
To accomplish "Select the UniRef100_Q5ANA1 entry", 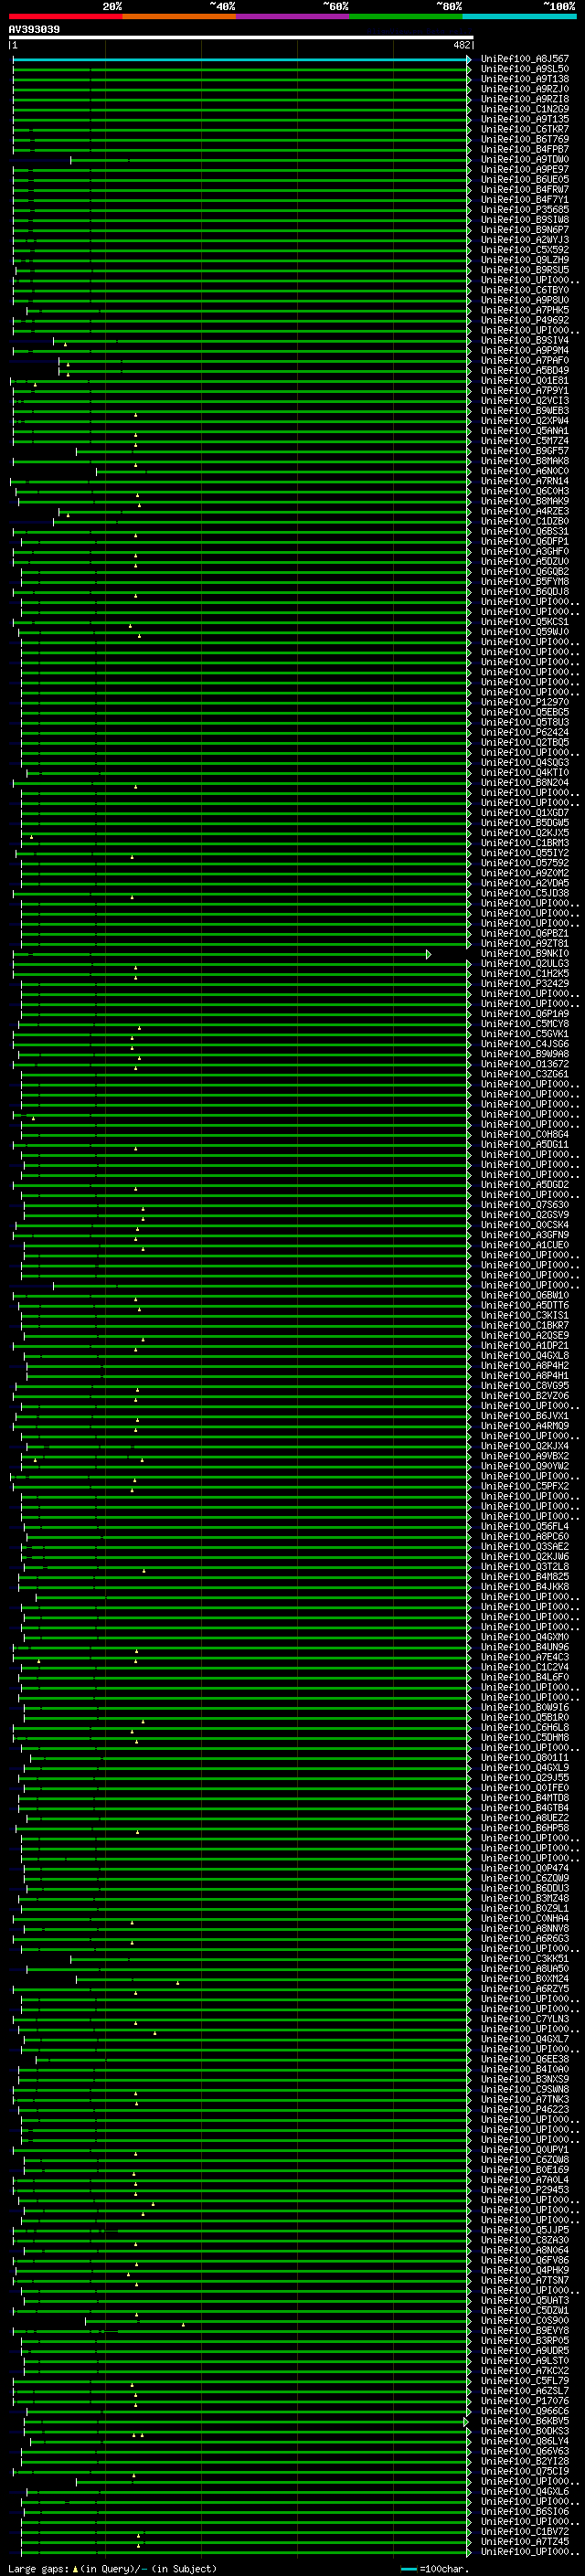I will 525,430.
